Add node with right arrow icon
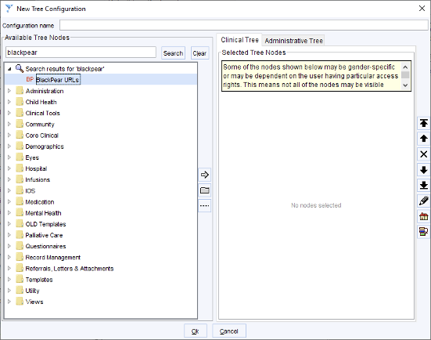The height and width of the screenshot is (340, 431). pyautogui.click(x=204, y=175)
